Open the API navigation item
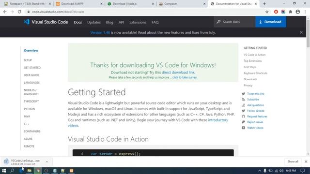Viewport: 310px width, 174px height. 122,22
